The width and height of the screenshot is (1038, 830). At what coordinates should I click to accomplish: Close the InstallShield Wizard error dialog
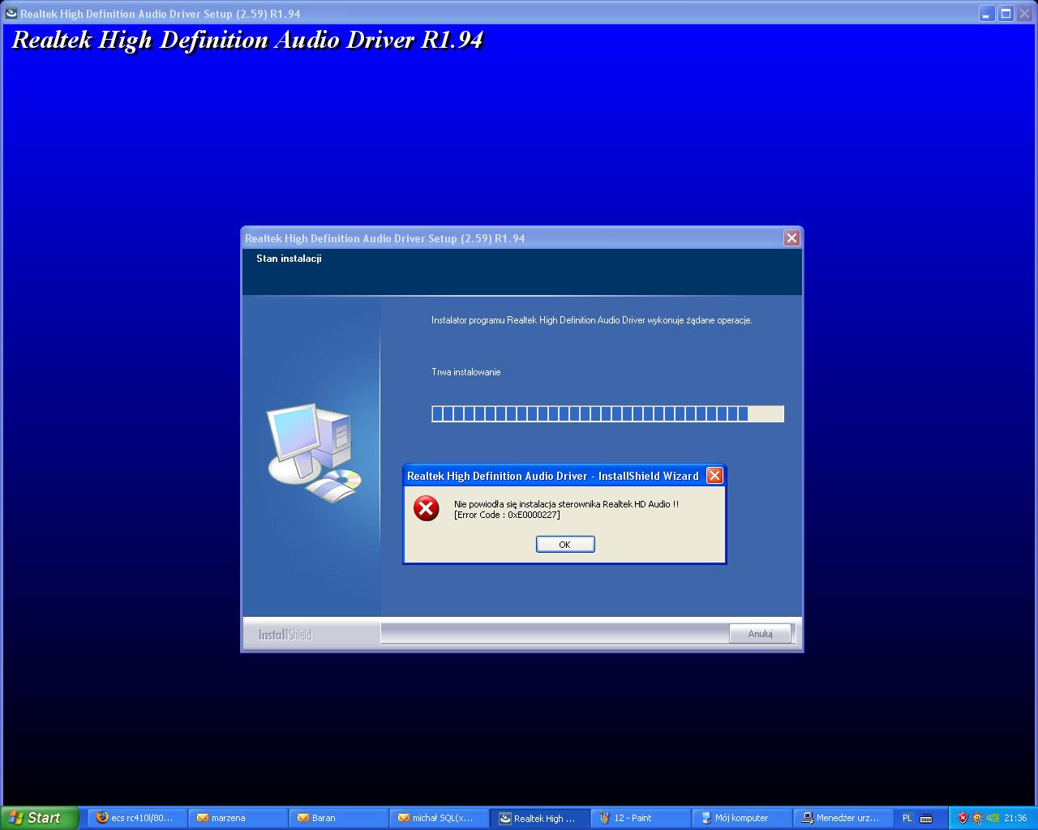click(714, 476)
